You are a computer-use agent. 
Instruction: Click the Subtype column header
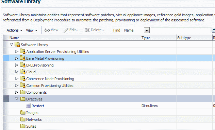coord(195,38)
